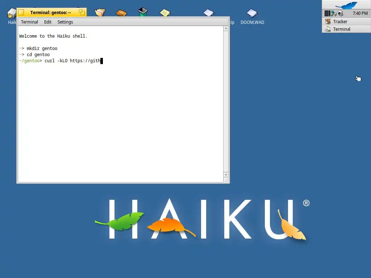The width and height of the screenshot is (371, 278).
Task: Open the Edit menu
Action: click(x=48, y=22)
